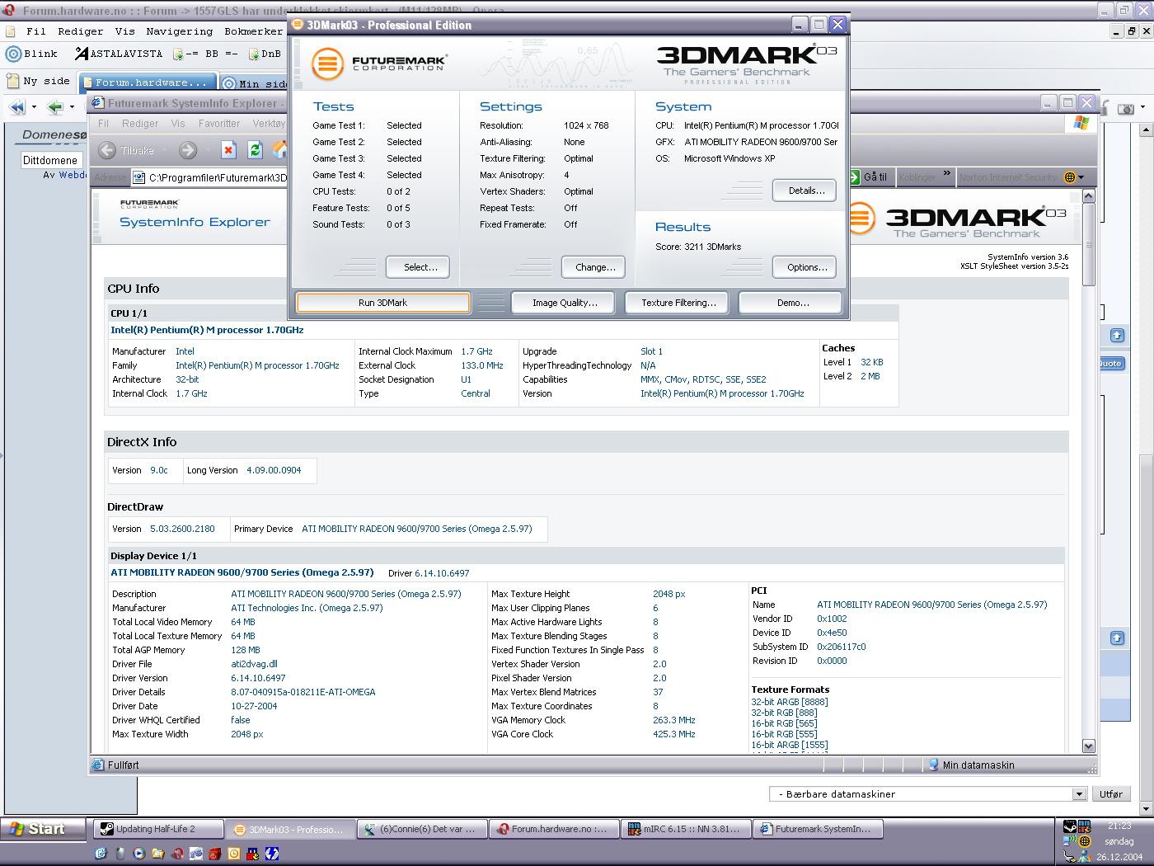Click Opera's green back arrow
Image resolution: width=1154 pixels, height=866 pixels.
[x=55, y=107]
